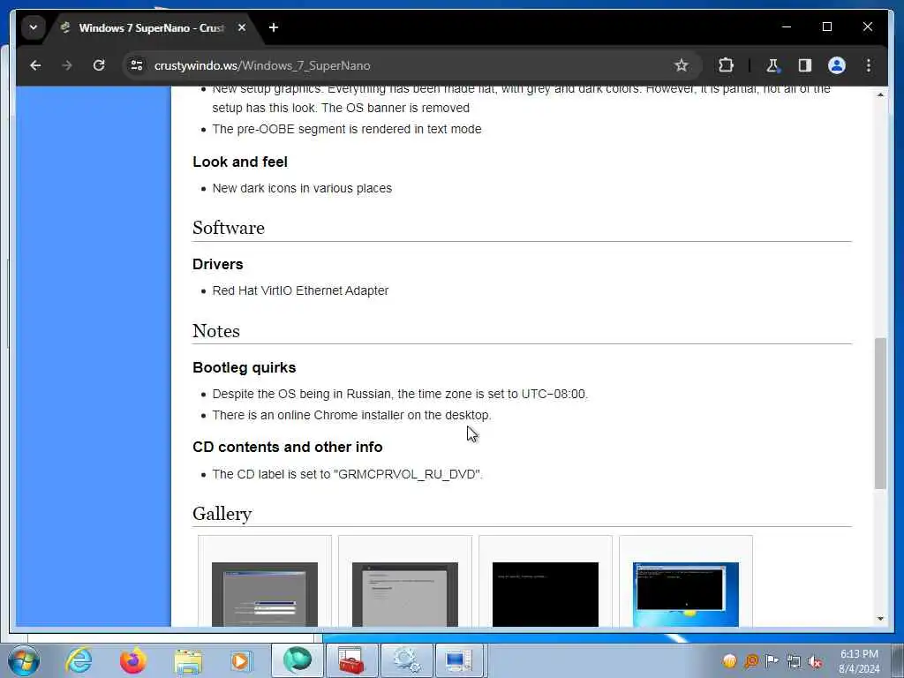
Task: Open the tab search dropdown arrow
Action: [x=34, y=27]
